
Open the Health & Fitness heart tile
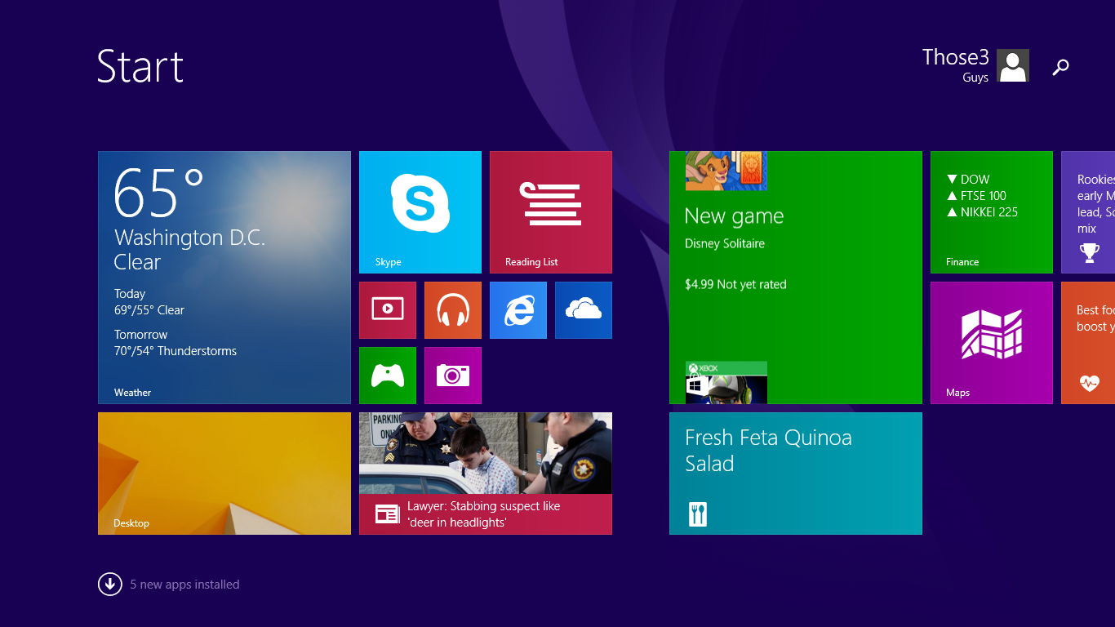1088,342
